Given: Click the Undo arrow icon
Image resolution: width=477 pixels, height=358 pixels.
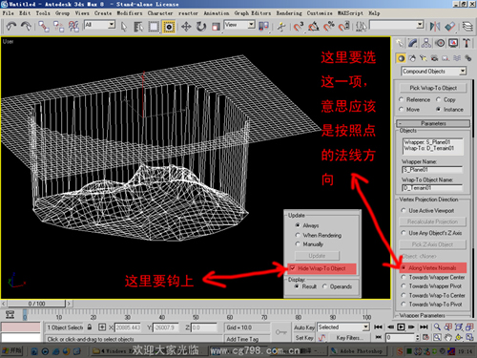Looking at the screenshot, I should (11, 27).
